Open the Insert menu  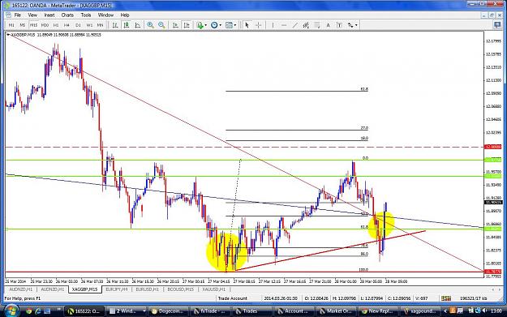[x=49, y=15]
